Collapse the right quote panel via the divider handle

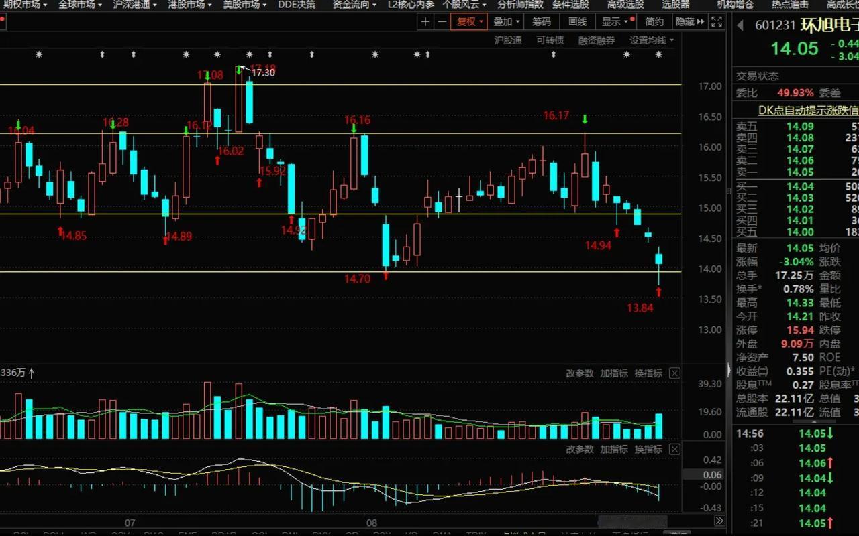[728, 369]
